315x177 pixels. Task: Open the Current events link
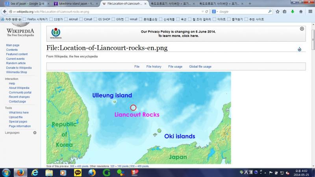pos(15,59)
